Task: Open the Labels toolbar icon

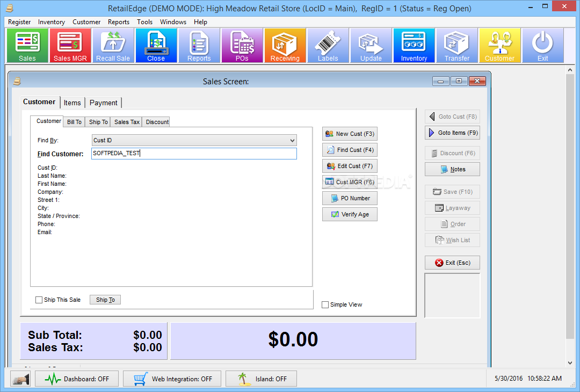Action: [x=328, y=46]
